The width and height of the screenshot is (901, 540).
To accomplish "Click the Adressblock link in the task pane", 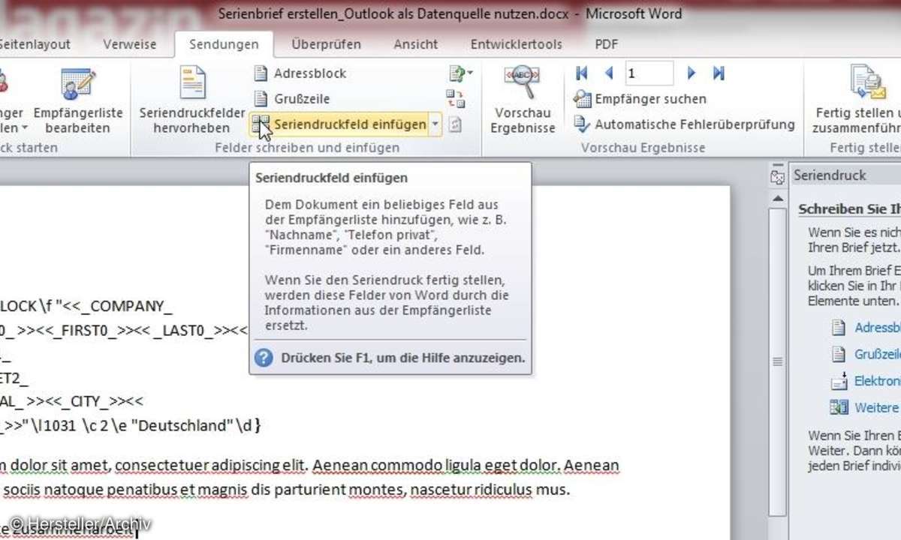I will 878,328.
